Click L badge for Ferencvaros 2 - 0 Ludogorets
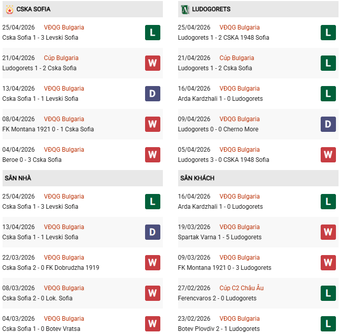The width and height of the screenshot is (339, 336). coord(328,293)
